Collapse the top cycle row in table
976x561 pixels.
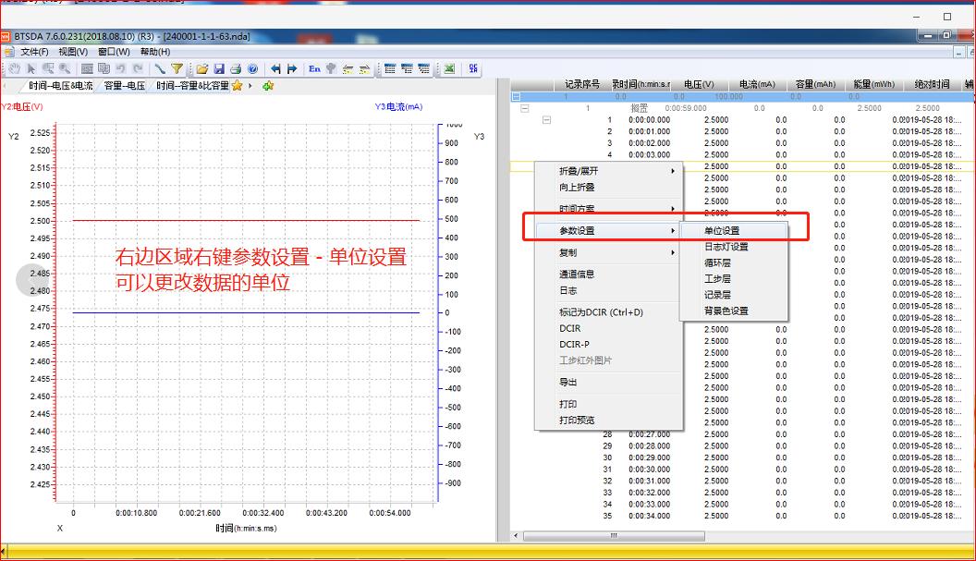(x=516, y=96)
